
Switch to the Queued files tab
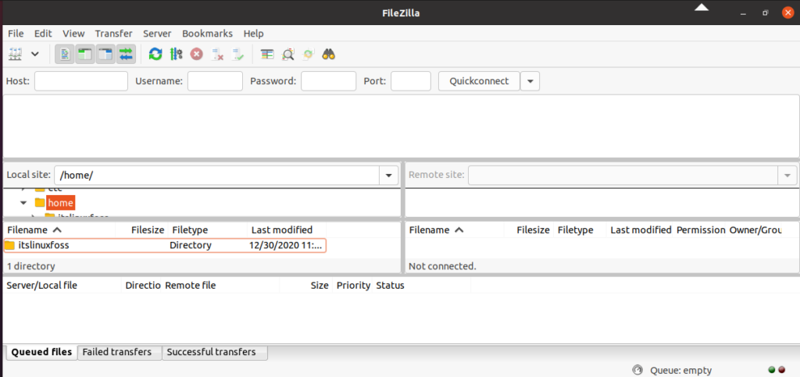click(42, 352)
